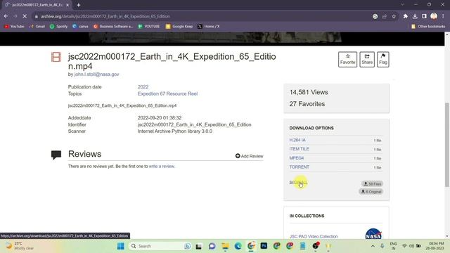
Task: Open the Chrome three-dot menu
Action: 444,16
